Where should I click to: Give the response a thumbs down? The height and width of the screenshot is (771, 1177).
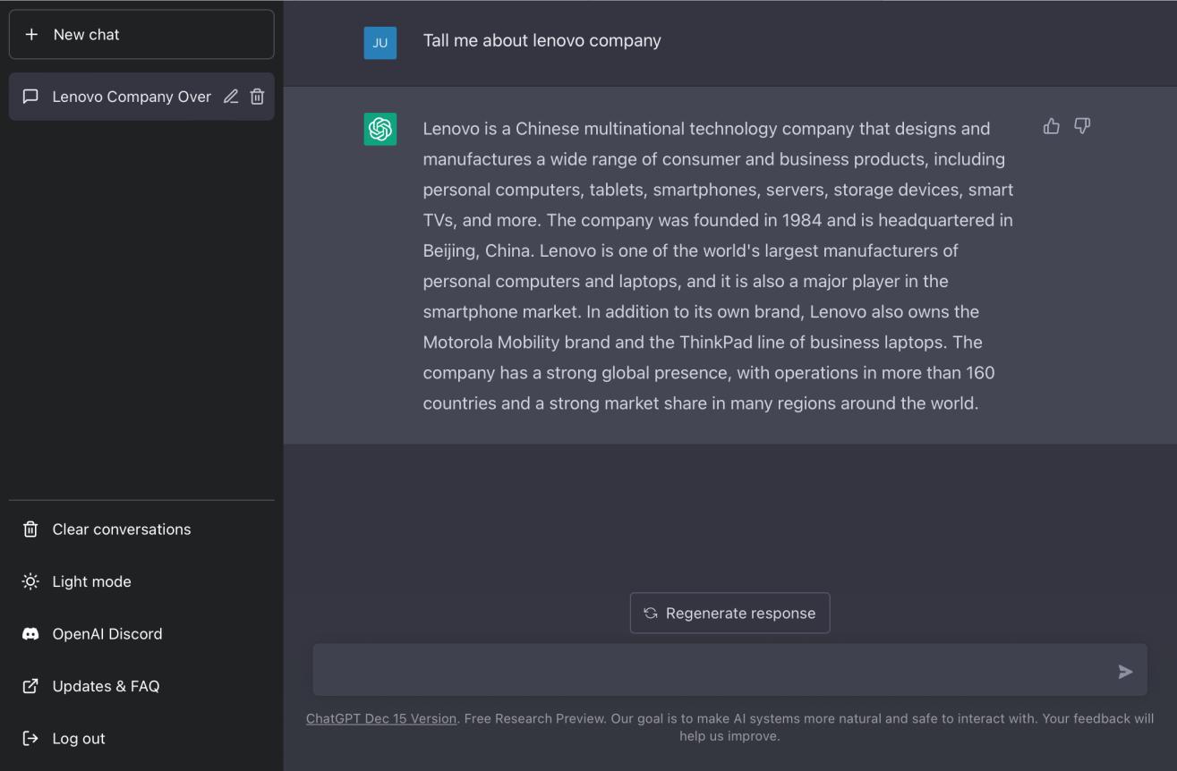[1082, 126]
